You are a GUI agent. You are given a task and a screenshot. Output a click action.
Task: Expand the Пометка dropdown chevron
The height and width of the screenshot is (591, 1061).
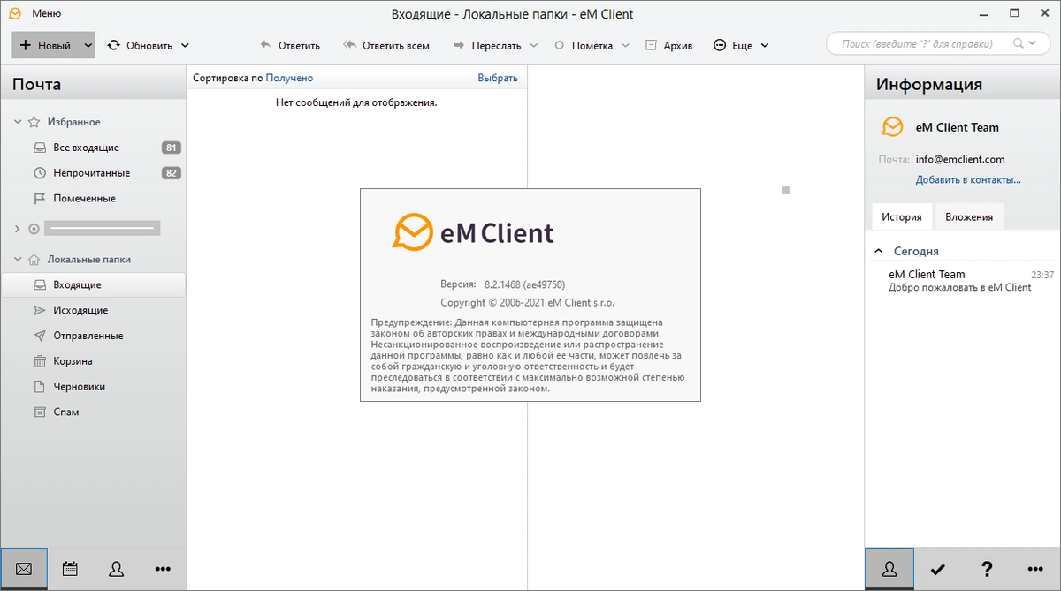coord(625,45)
